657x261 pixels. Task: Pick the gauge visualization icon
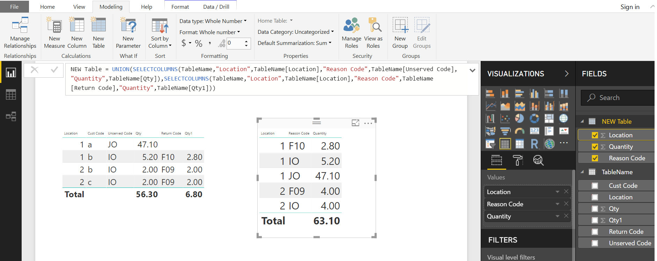[x=519, y=131]
